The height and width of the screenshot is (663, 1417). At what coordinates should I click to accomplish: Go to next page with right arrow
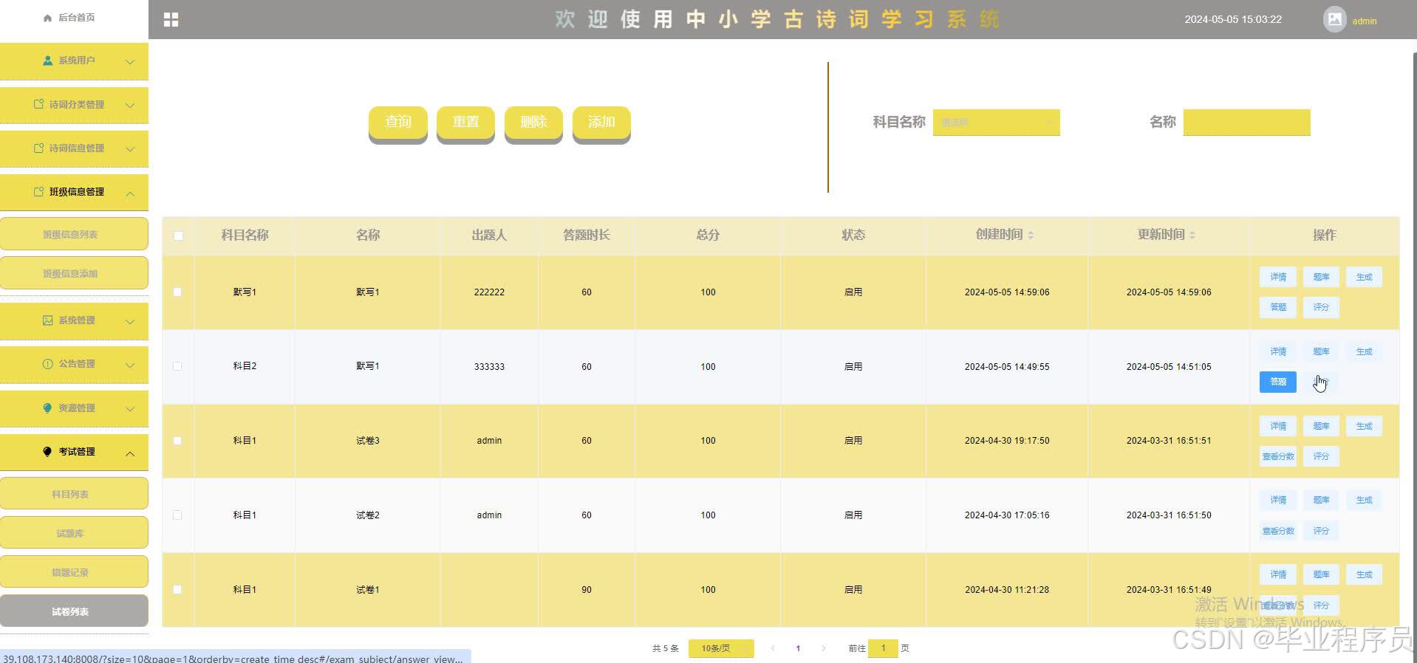tap(823, 648)
